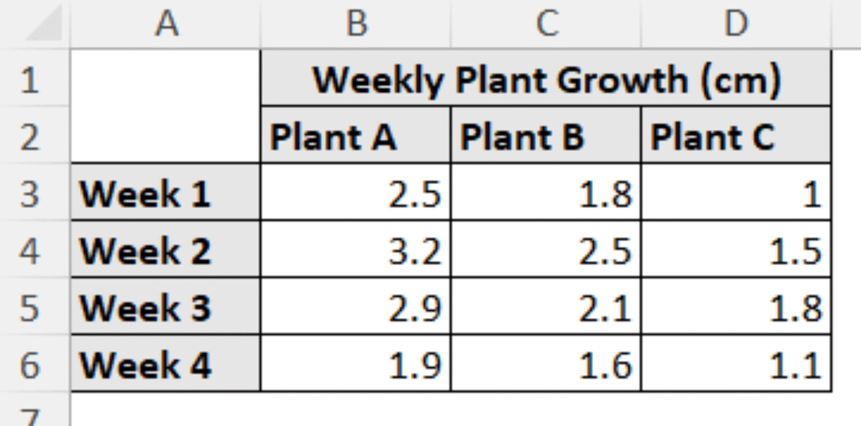Select row 6 header
This screenshot has width=861, height=426.
click(30, 364)
